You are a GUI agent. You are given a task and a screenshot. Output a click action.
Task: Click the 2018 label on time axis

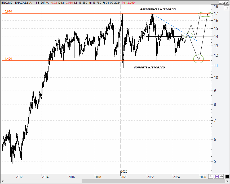pyautogui.click(x=98, y=177)
